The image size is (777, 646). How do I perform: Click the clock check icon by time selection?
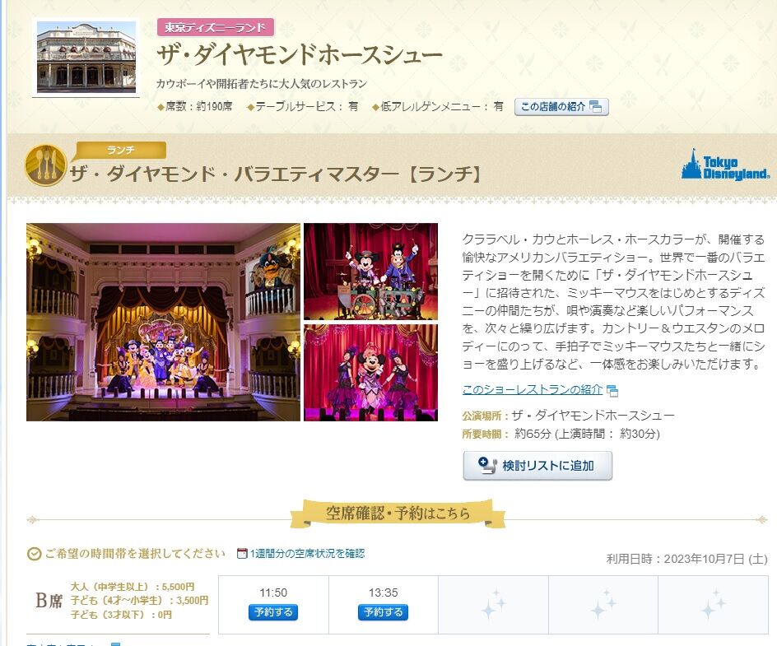34,554
